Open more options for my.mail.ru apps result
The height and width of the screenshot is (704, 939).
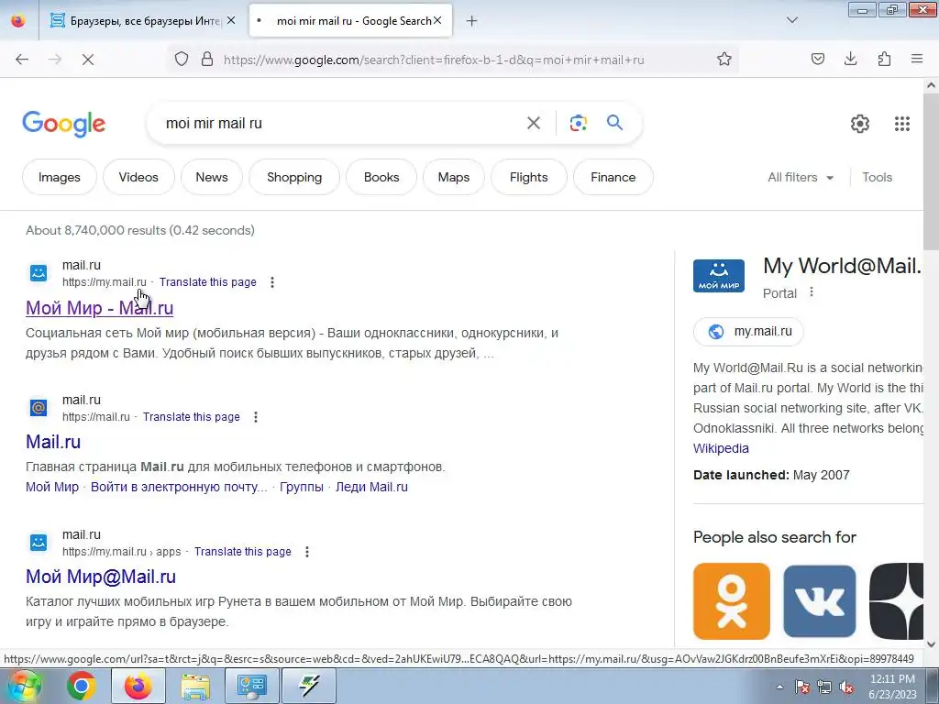[307, 551]
